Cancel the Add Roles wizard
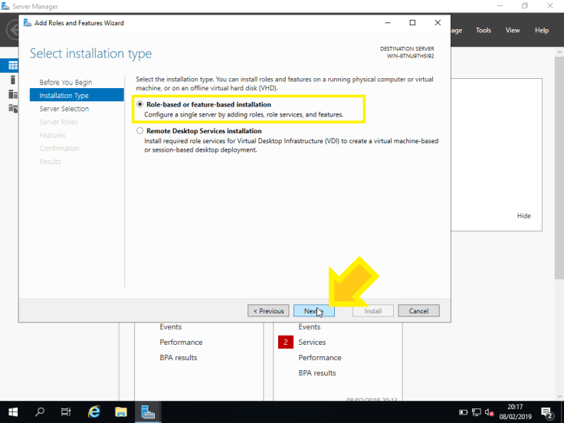 [418, 311]
